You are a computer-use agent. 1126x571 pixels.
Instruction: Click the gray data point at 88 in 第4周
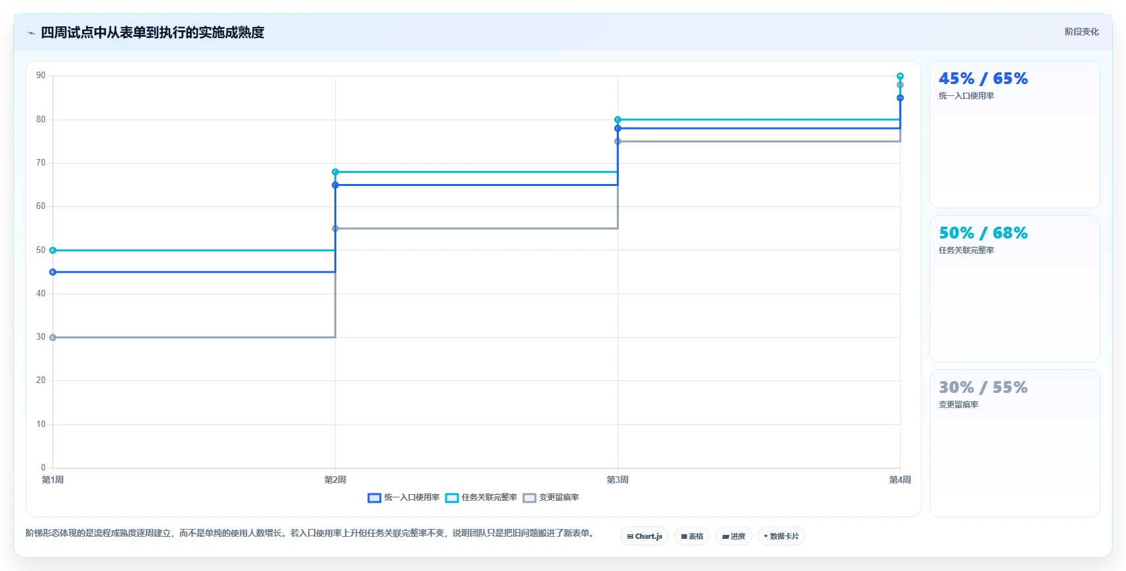coord(900,85)
